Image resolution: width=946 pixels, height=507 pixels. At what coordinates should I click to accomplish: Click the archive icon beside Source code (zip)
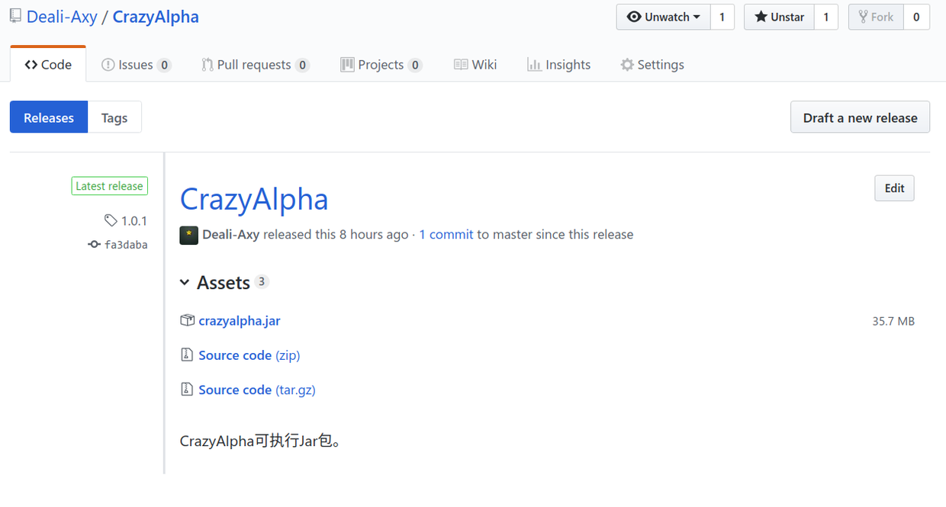[x=187, y=355]
